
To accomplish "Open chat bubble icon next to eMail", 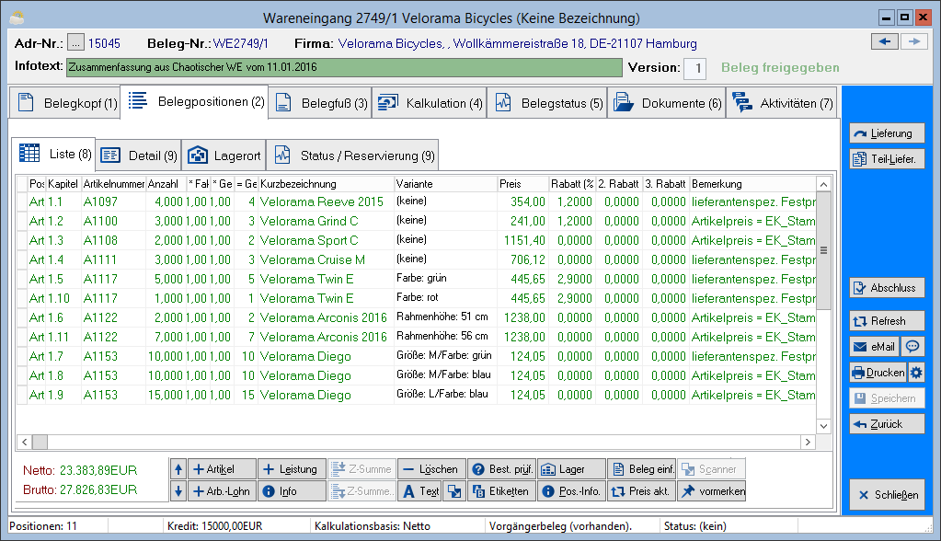I will point(912,347).
